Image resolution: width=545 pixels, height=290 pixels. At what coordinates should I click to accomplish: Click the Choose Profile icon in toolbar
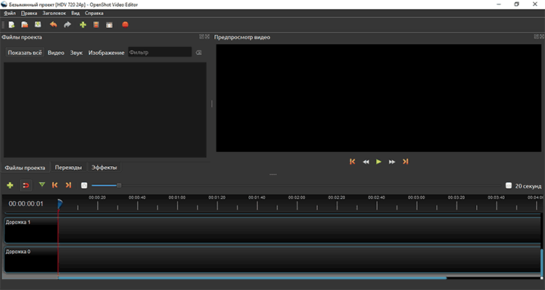96,25
